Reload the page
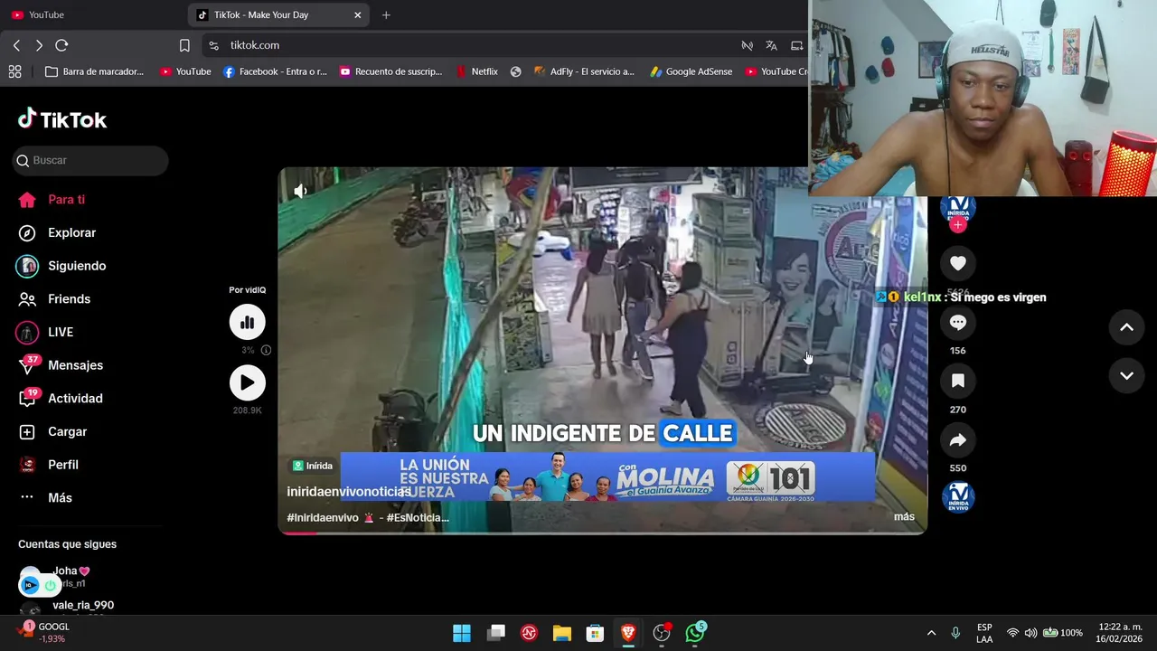The height and width of the screenshot is (651, 1157). [x=61, y=45]
